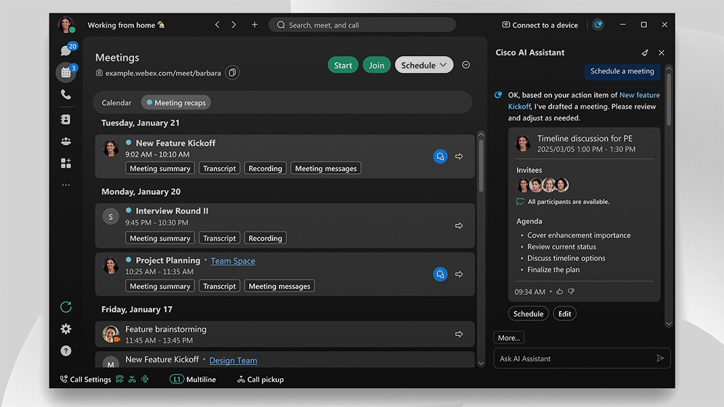Switch to the Meeting recaps view

176,103
